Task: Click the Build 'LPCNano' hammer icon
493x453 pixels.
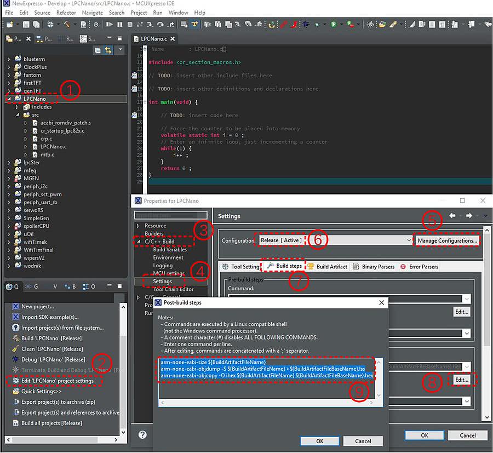Action: [x=16, y=339]
